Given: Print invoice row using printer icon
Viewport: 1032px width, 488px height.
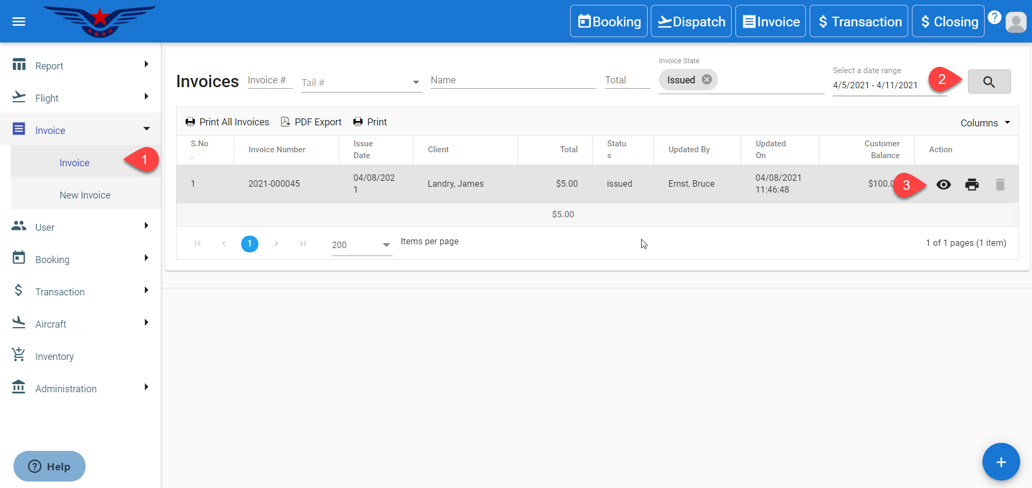Looking at the screenshot, I should click(972, 185).
